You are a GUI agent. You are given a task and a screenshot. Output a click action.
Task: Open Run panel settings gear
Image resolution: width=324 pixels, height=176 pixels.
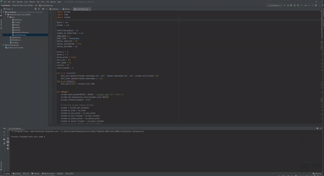pyautogui.click(x=318, y=128)
